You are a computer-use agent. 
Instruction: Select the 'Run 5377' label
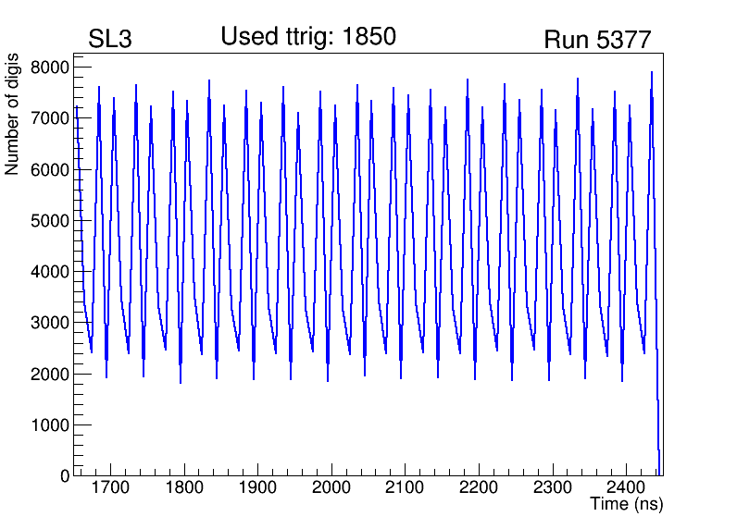click(597, 40)
